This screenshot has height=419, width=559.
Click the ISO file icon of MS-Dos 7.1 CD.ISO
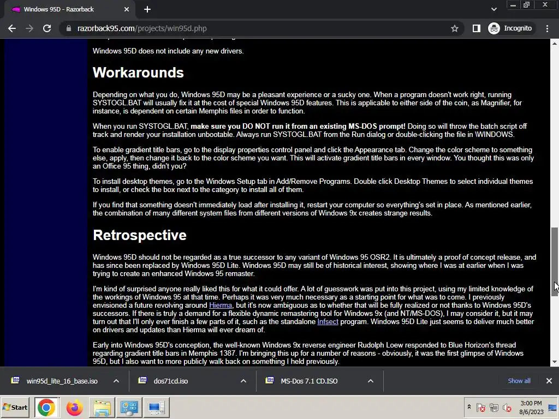tap(270, 380)
